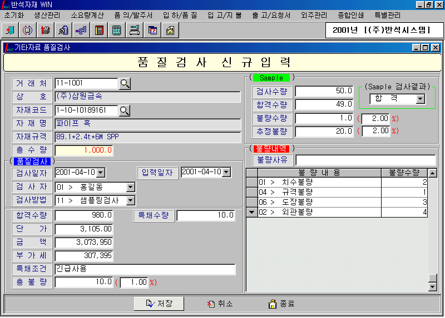Click the house icon in the toolbar

[x=170, y=30]
